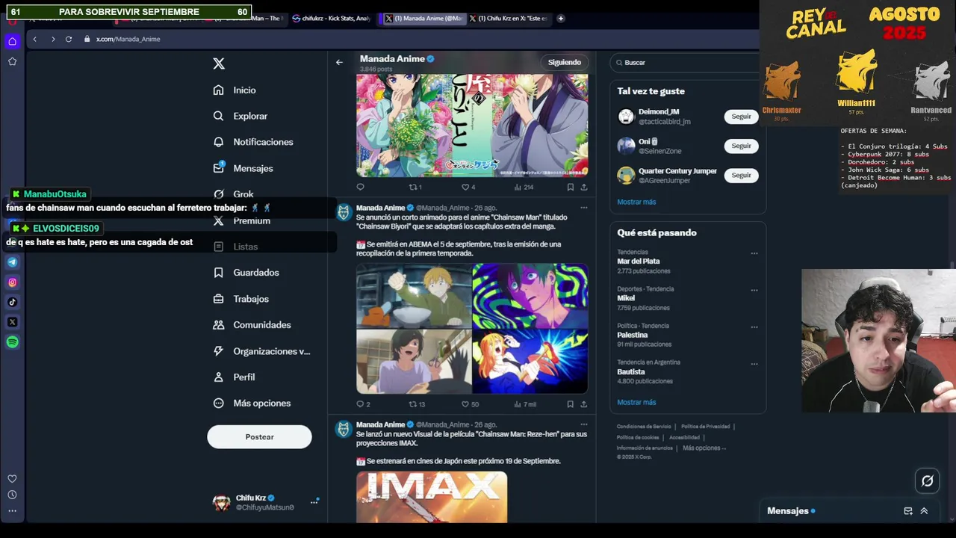View stats of Chainsaw Biyori post
The width and height of the screenshot is (956, 538).
tap(525, 404)
